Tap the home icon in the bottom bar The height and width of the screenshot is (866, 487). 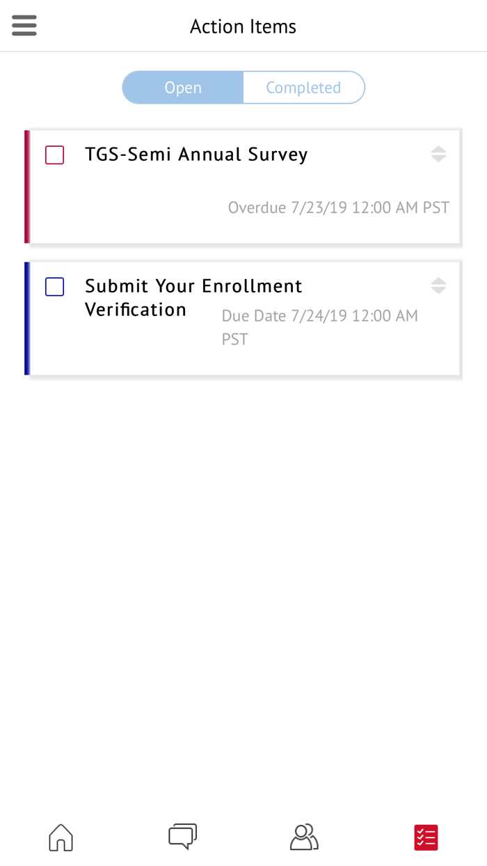click(60, 837)
